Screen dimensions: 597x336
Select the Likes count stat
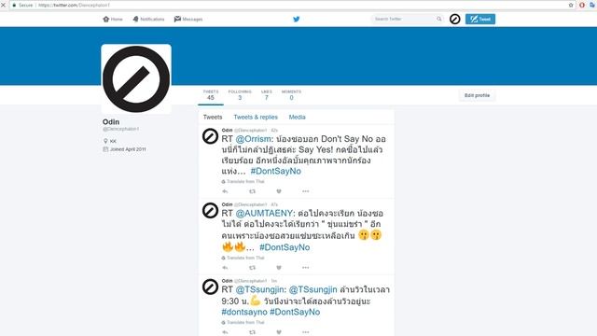267,95
